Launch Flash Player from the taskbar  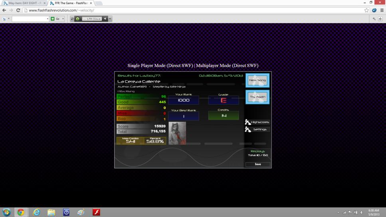pyautogui.click(x=96, y=212)
